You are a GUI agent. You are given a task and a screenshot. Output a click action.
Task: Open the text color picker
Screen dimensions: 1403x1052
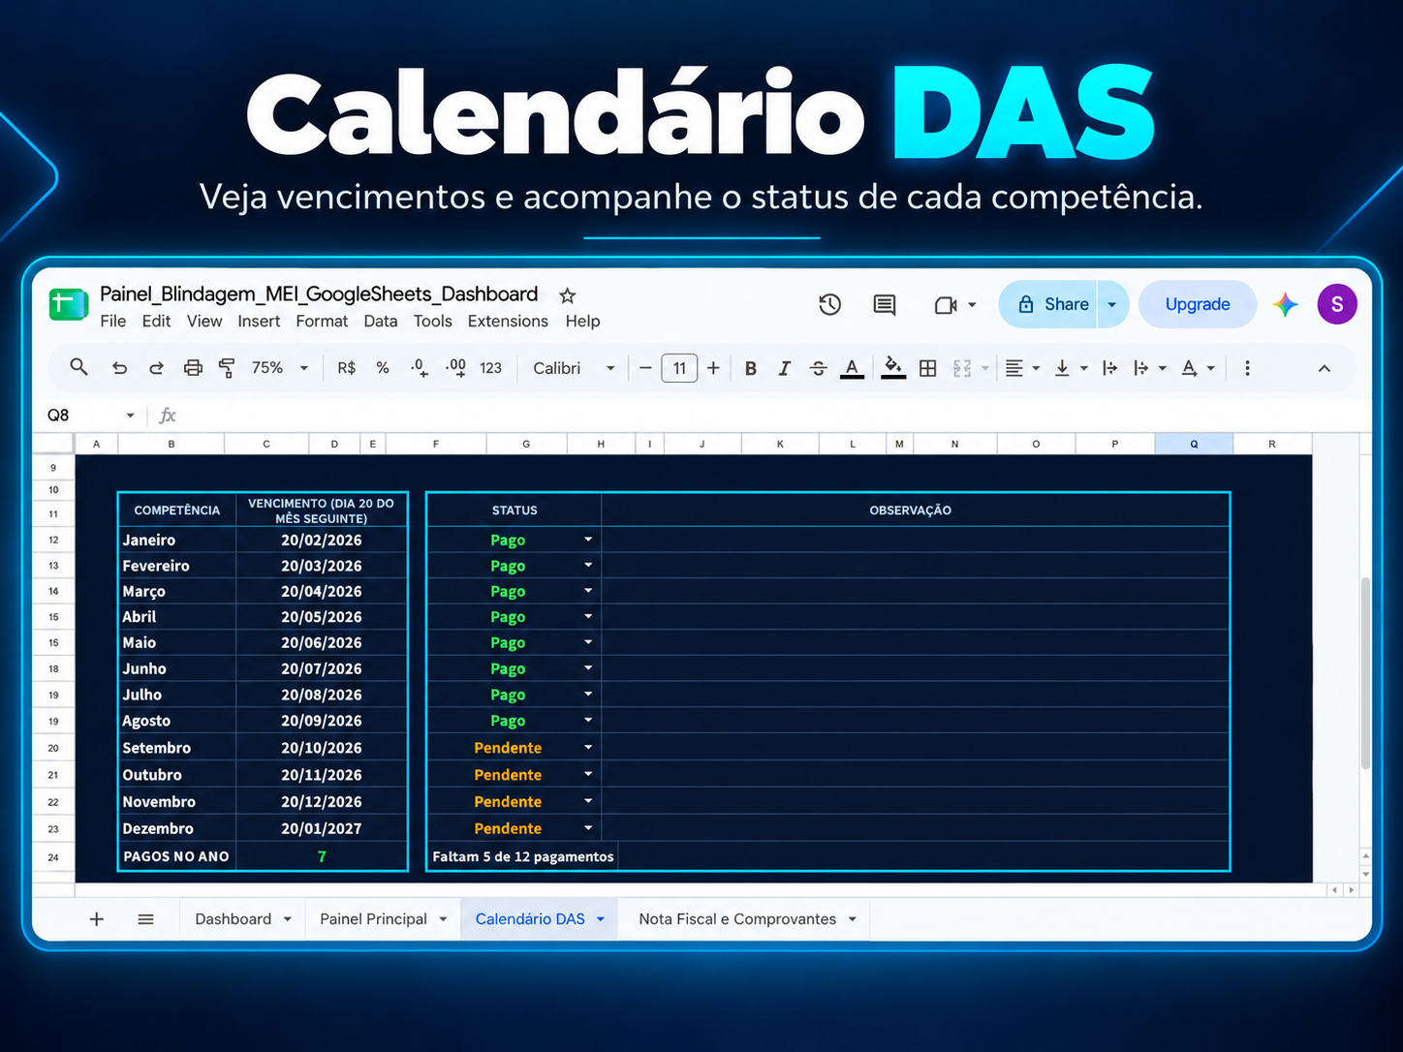point(852,368)
